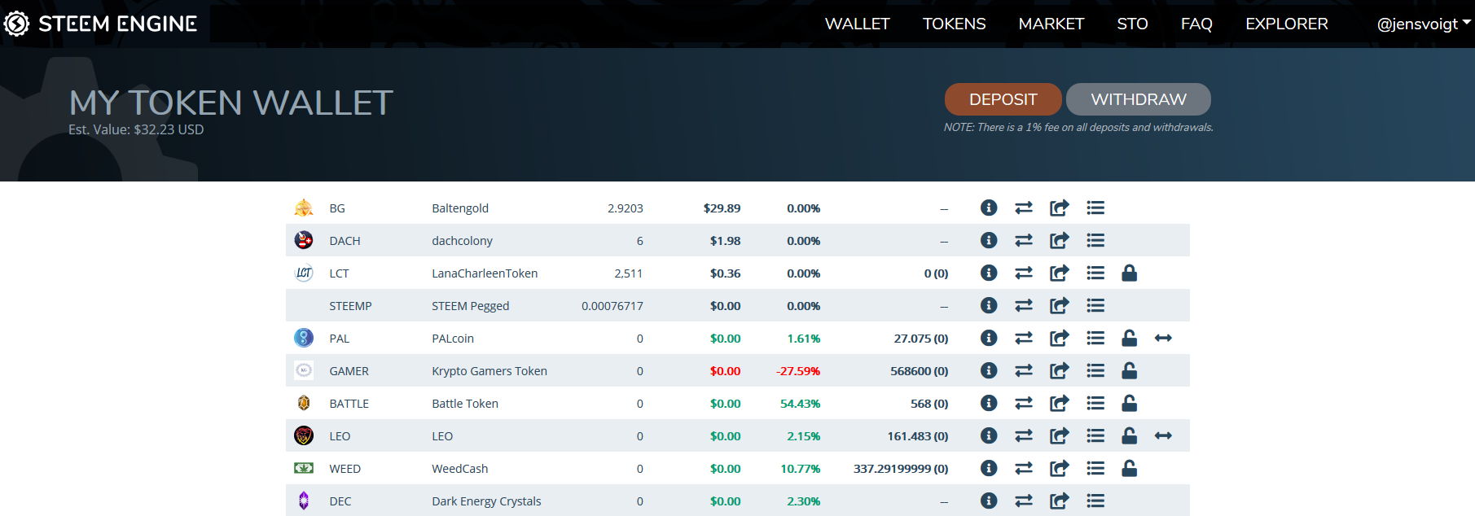Screen dimensions: 1475x516
Task: Click the $29.89 value in BG row
Action: (x=722, y=208)
